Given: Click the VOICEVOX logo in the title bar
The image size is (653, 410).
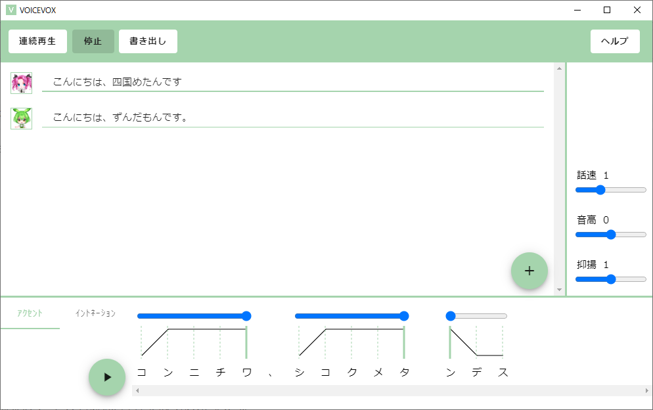Looking at the screenshot, I should point(11,10).
